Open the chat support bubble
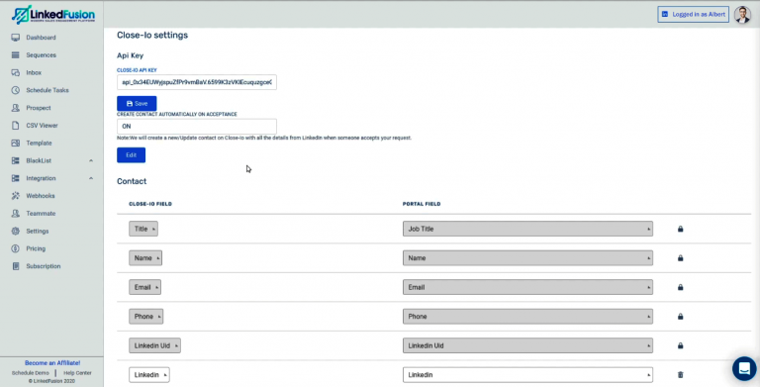 click(744, 368)
